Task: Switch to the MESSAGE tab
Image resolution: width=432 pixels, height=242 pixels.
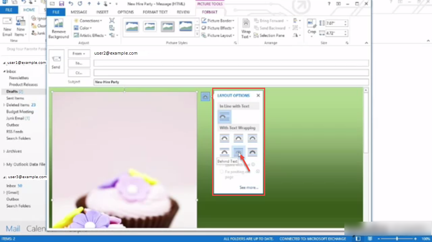Action: (x=79, y=12)
